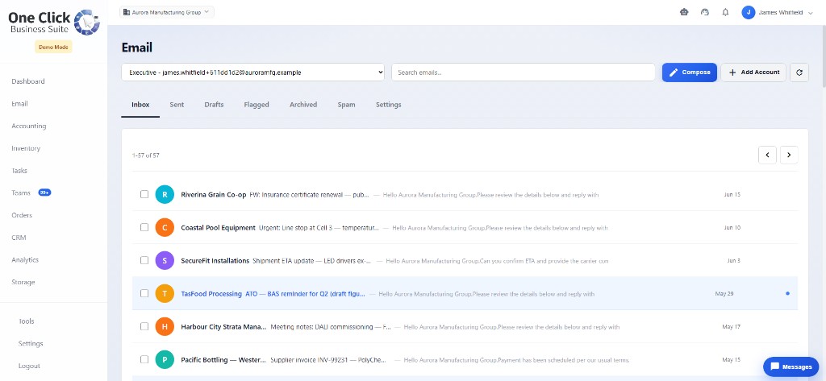Go to next page of emails
The width and height of the screenshot is (826, 381).
[x=789, y=155]
